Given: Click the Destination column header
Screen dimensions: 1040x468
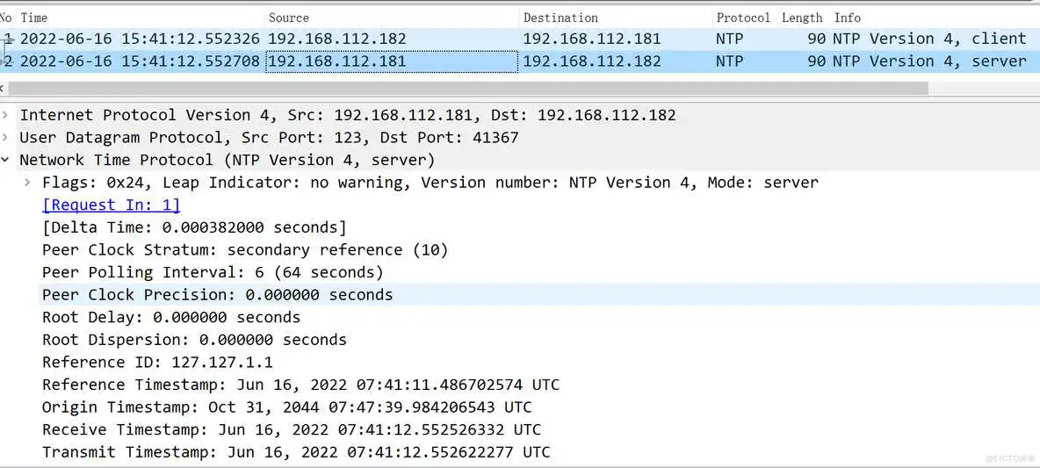Looking at the screenshot, I should (x=560, y=18).
